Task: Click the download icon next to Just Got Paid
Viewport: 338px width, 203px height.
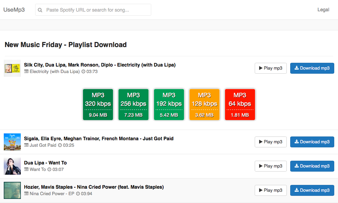Action: pyautogui.click(x=296, y=142)
